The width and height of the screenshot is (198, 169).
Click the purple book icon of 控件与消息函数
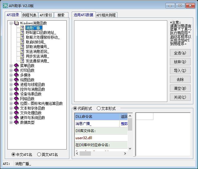17,89
